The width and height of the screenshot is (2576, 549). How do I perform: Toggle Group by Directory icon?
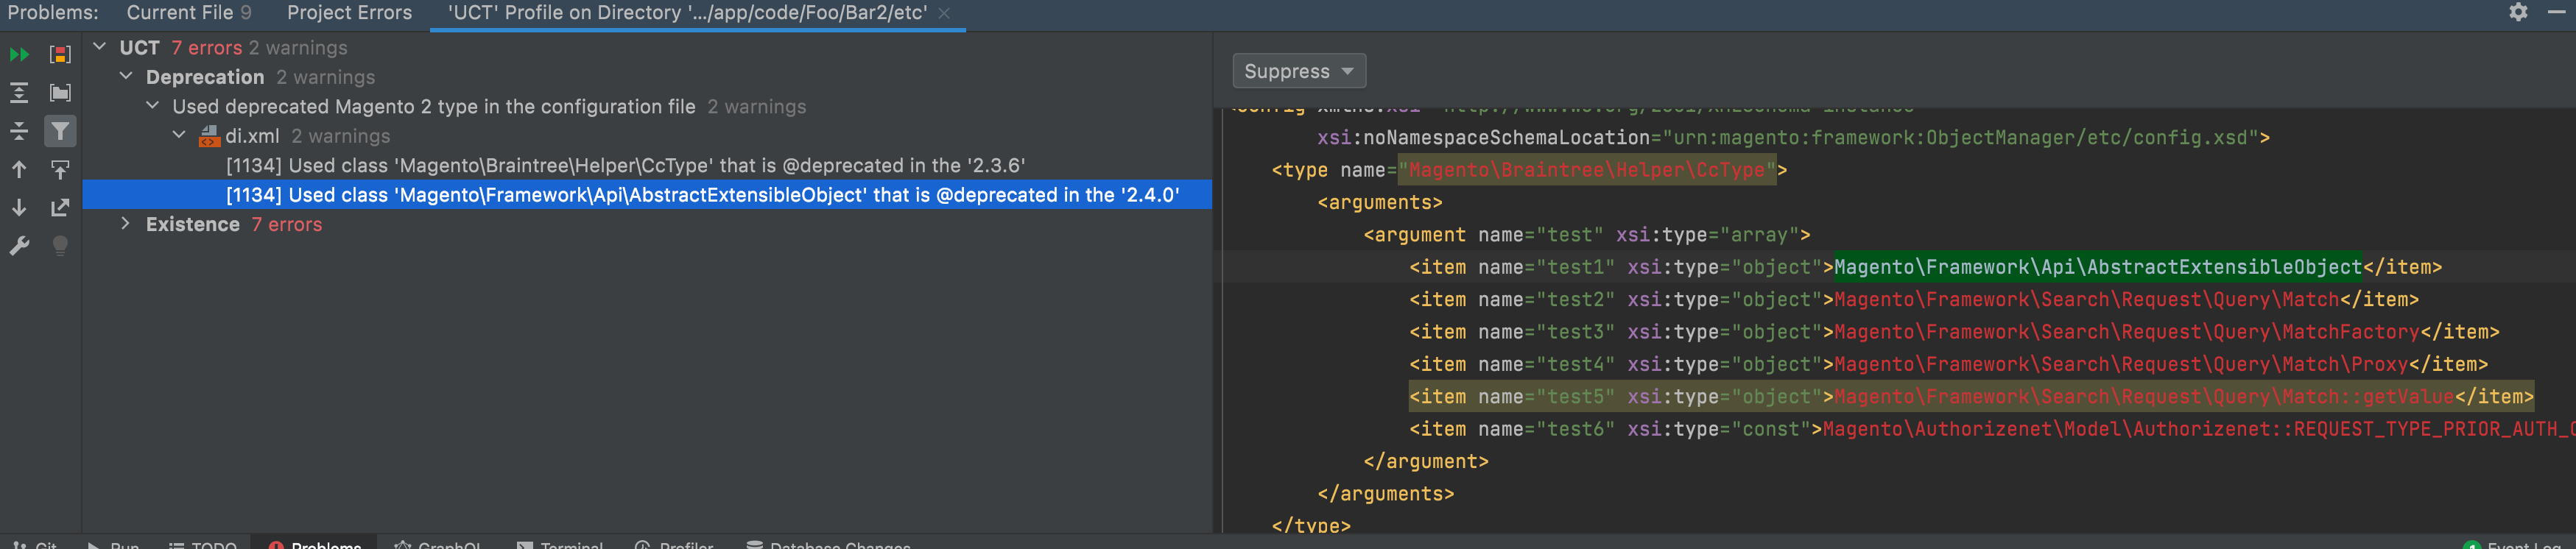pyautogui.click(x=60, y=93)
